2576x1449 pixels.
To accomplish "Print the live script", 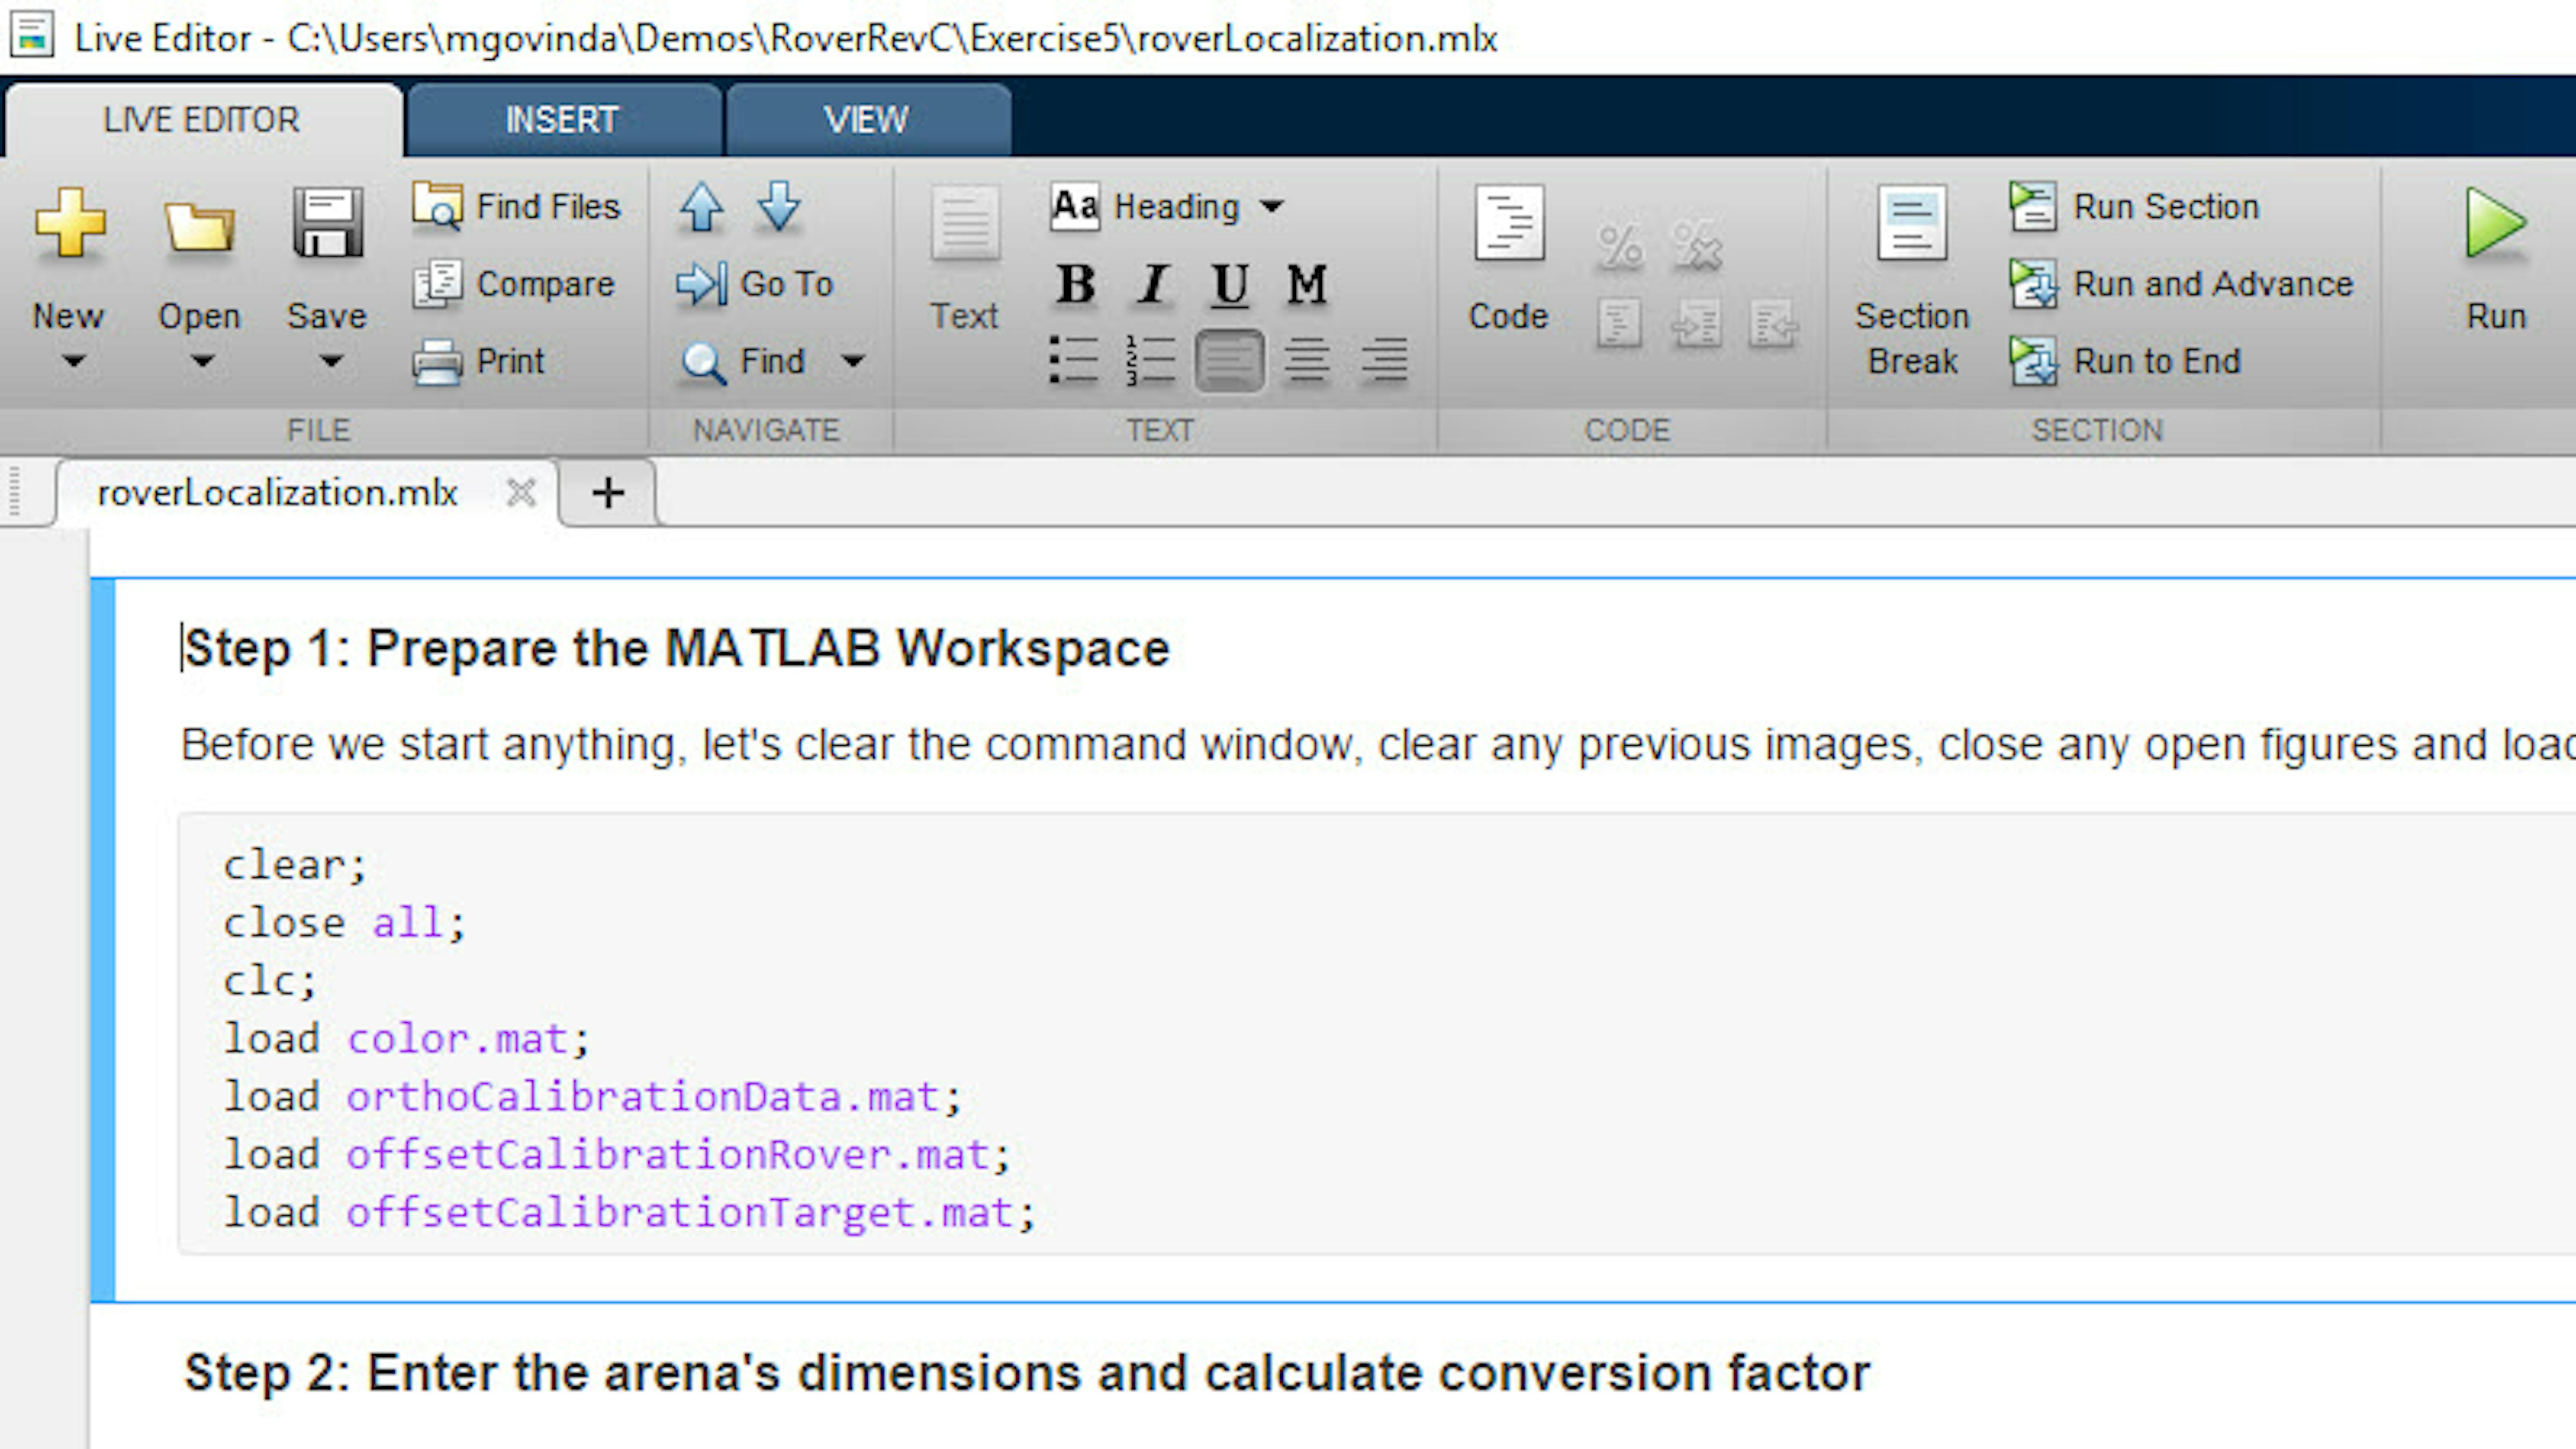I will 479,361.
